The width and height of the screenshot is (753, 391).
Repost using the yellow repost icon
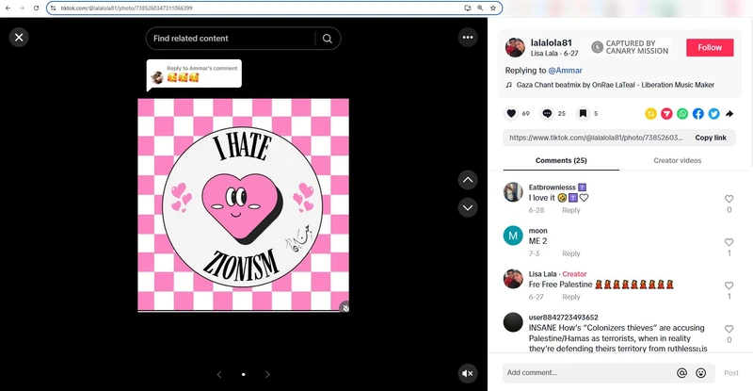(x=650, y=113)
